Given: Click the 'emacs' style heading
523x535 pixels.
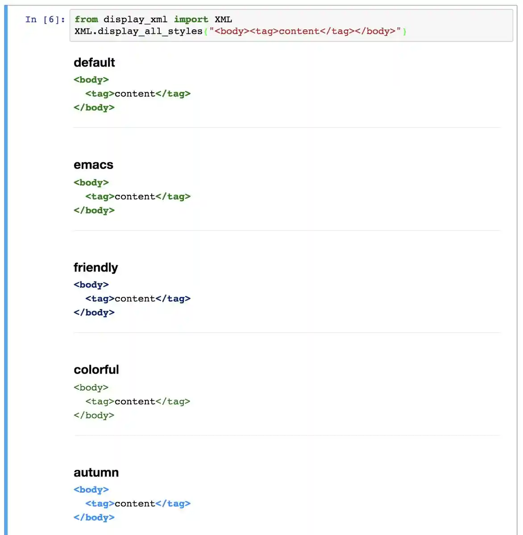Looking at the screenshot, I should click(93, 165).
